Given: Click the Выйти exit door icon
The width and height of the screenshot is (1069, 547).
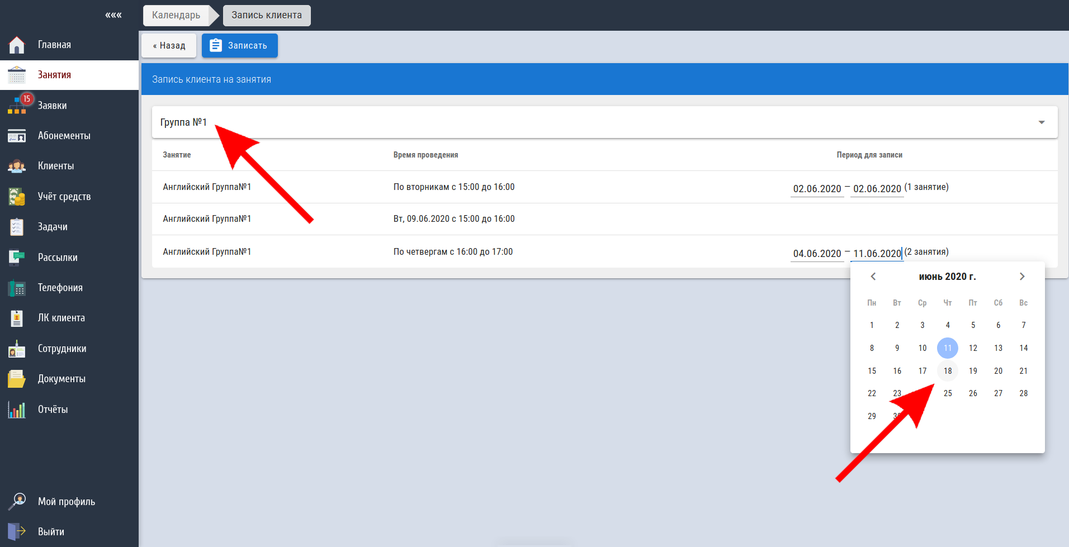Looking at the screenshot, I should [17, 531].
